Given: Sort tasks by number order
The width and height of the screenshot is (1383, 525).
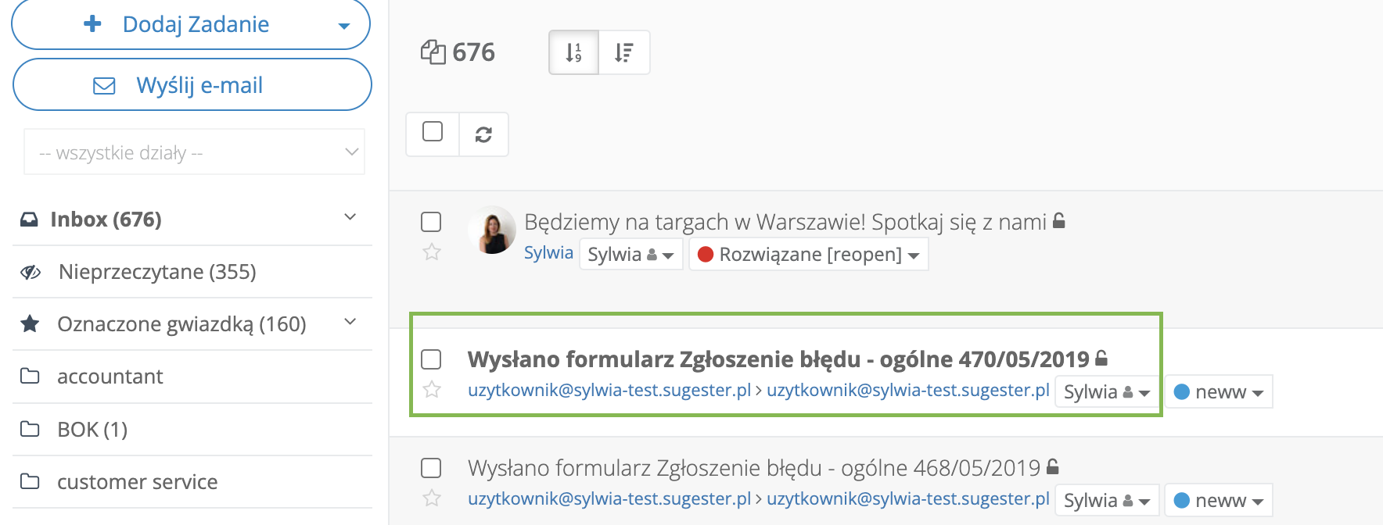Looking at the screenshot, I should [573, 52].
